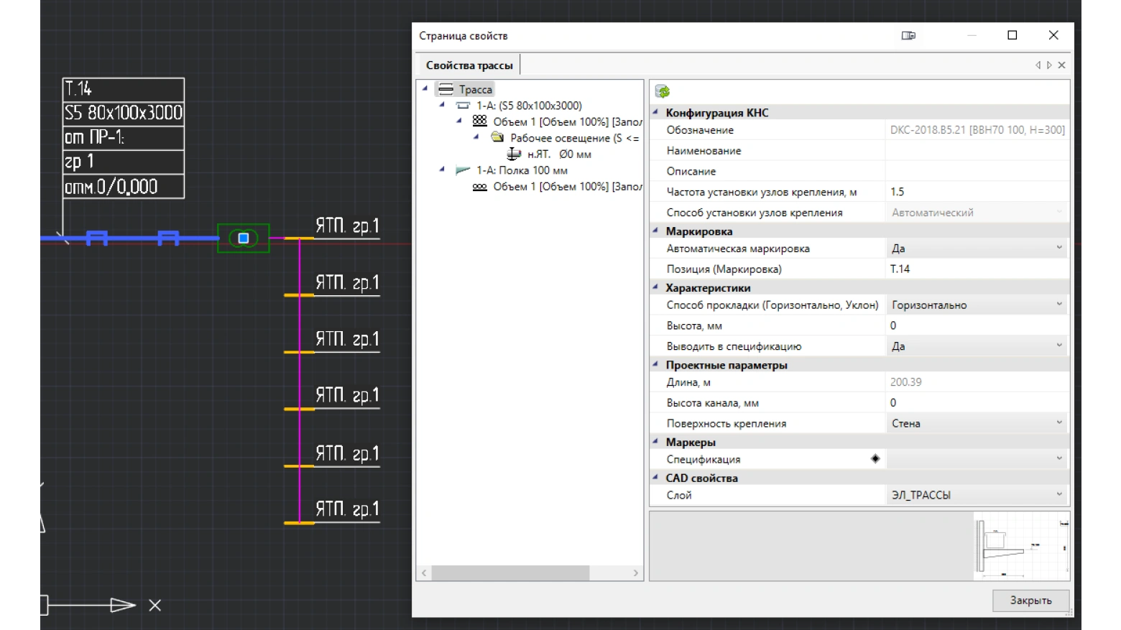
Task: Open the Способ прокладки dropdown
Action: (x=1059, y=305)
